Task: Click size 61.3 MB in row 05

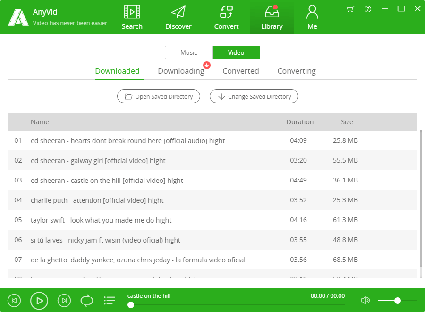Action: [x=345, y=220]
